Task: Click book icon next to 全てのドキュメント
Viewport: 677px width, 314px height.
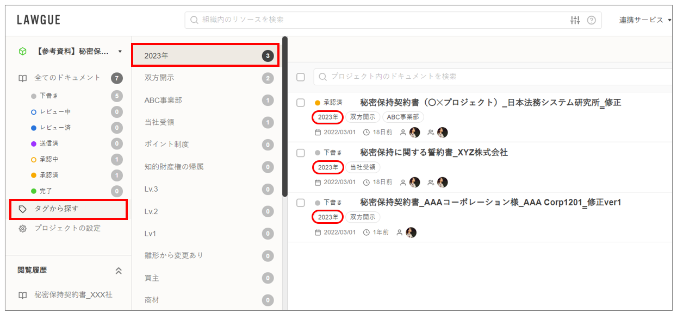Action: [x=22, y=78]
